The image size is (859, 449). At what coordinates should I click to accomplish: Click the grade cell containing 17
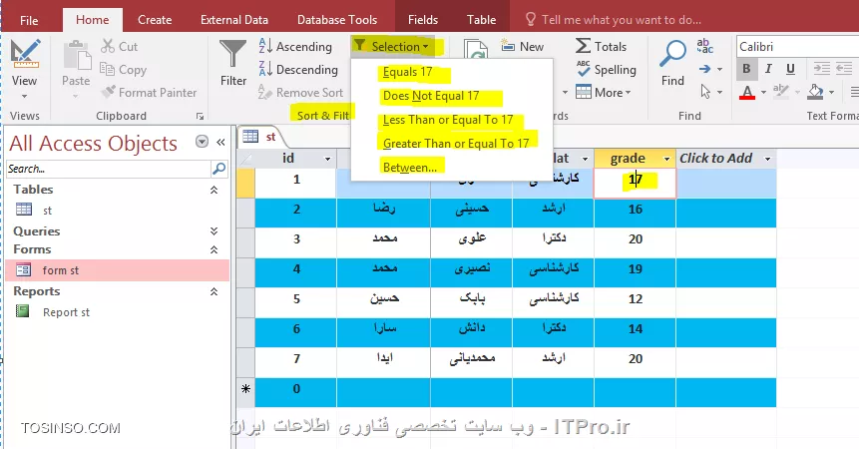pos(635,183)
